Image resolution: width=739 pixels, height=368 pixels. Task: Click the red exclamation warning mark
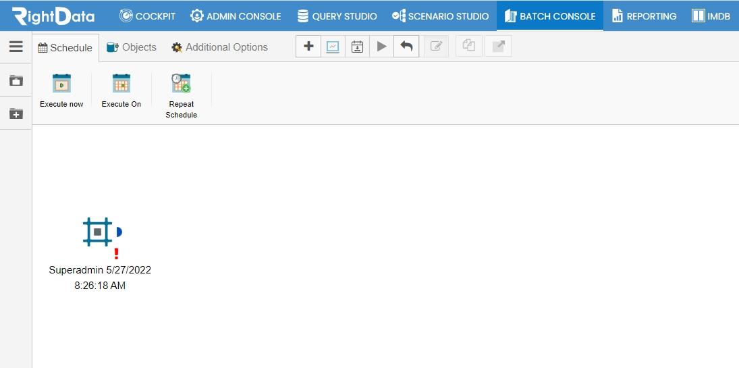pyautogui.click(x=116, y=254)
